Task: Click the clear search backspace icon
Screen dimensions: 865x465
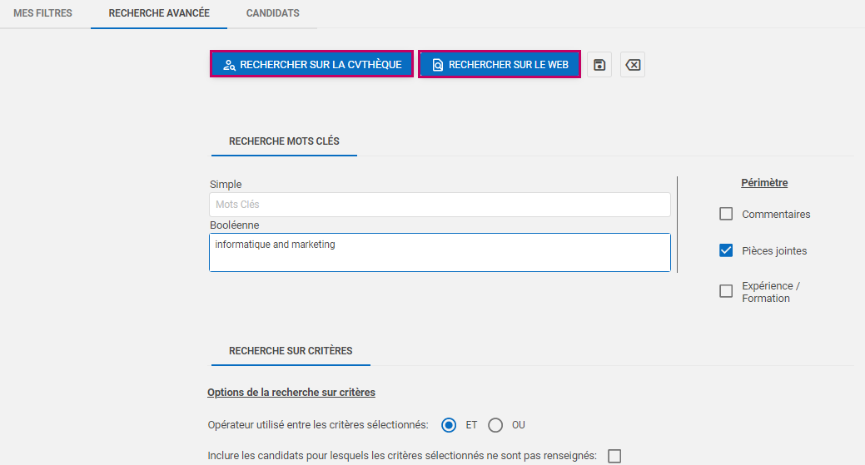Action: coord(633,65)
